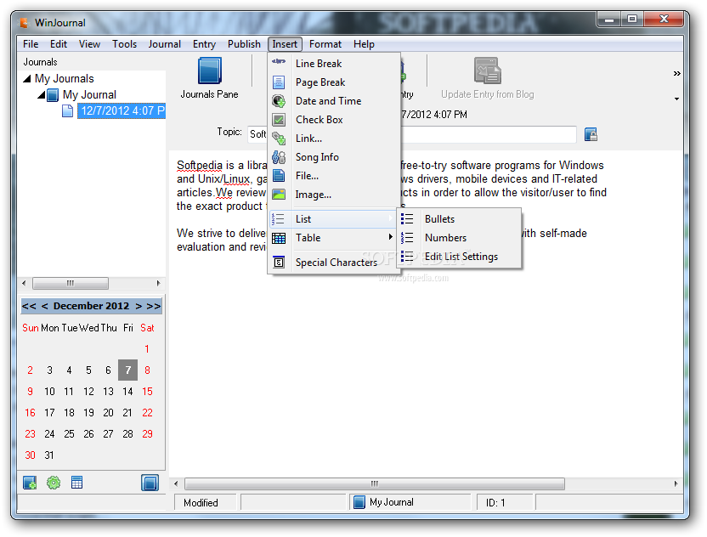Image resolution: width=707 pixels, height=537 pixels.
Task: Choose Date and Time menu item
Action: point(334,101)
